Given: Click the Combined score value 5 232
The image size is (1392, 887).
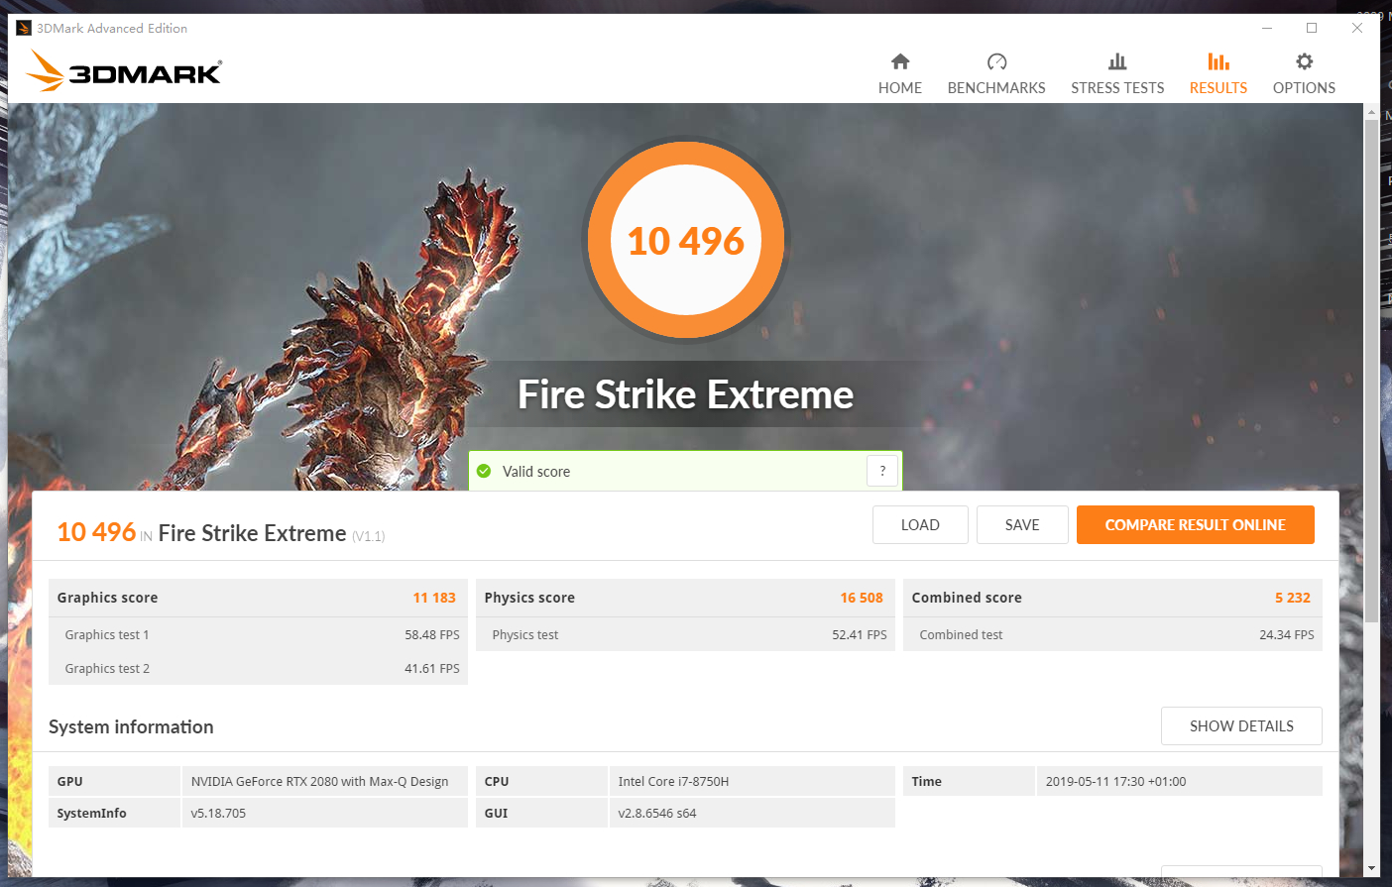Looking at the screenshot, I should pos(1293,598).
